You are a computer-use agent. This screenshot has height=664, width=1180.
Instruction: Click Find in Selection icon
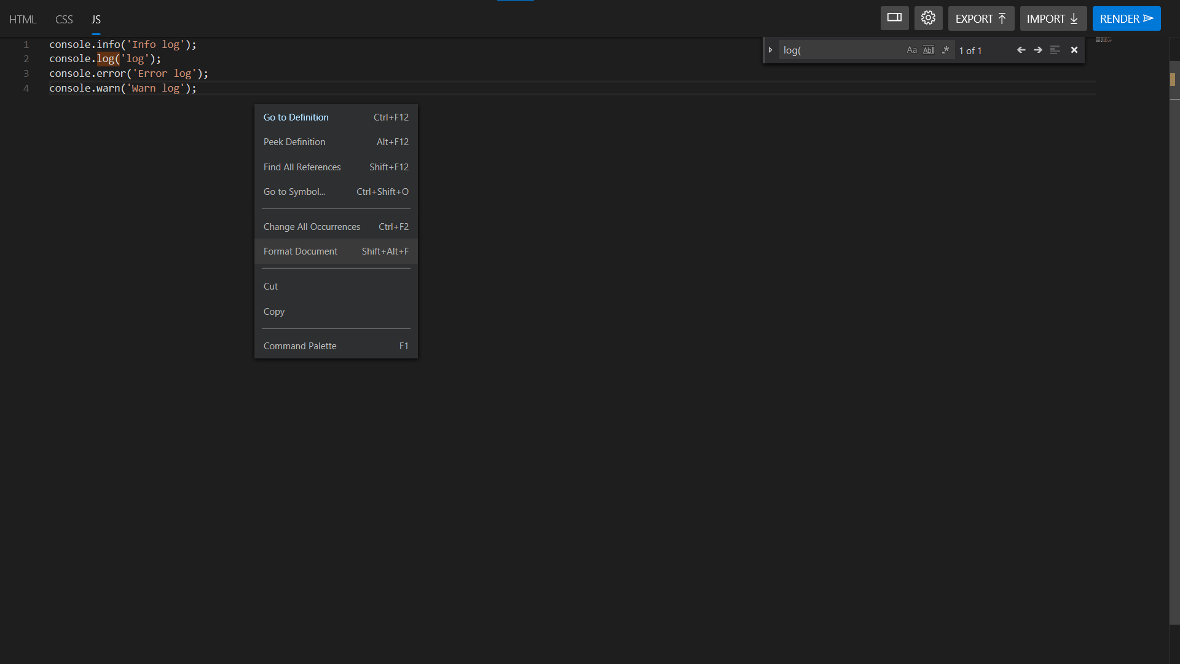click(1055, 50)
